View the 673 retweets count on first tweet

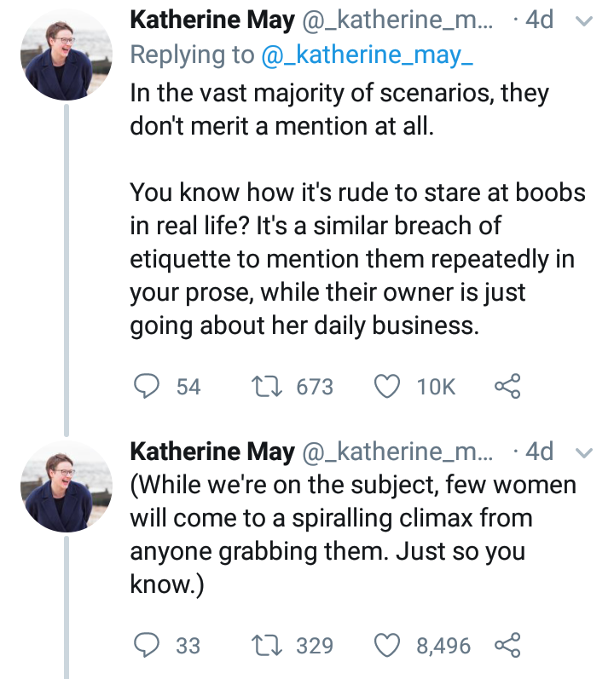(314, 387)
